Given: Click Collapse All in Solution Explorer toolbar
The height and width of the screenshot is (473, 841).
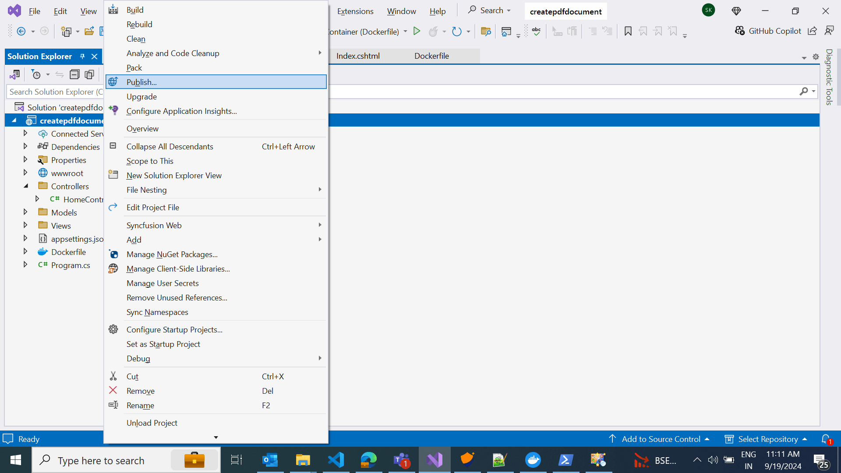Looking at the screenshot, I should pyautogui.click(x=74, y=74).
